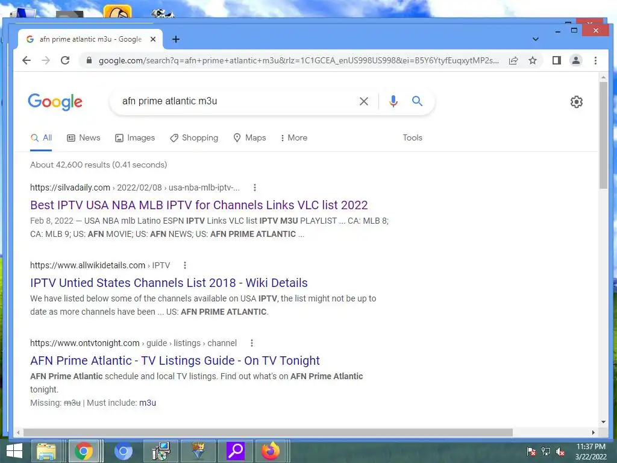Switch to the Maps tab

[x=250, y=138]
